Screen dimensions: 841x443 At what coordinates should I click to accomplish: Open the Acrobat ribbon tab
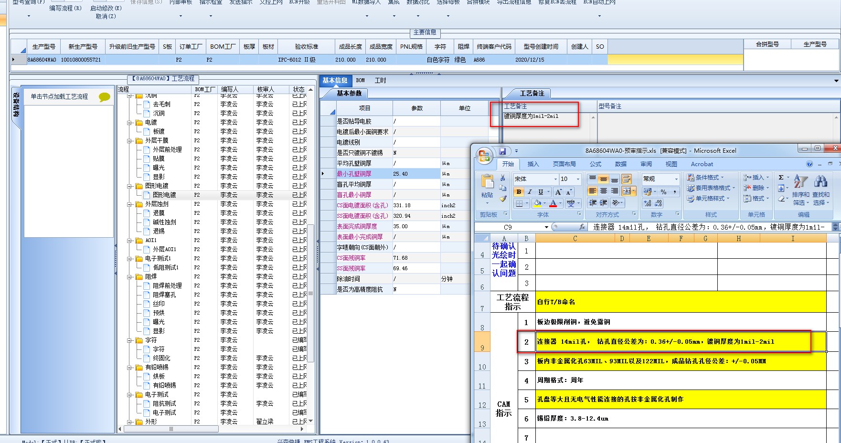pyautogui.click(x=702, y=164)
